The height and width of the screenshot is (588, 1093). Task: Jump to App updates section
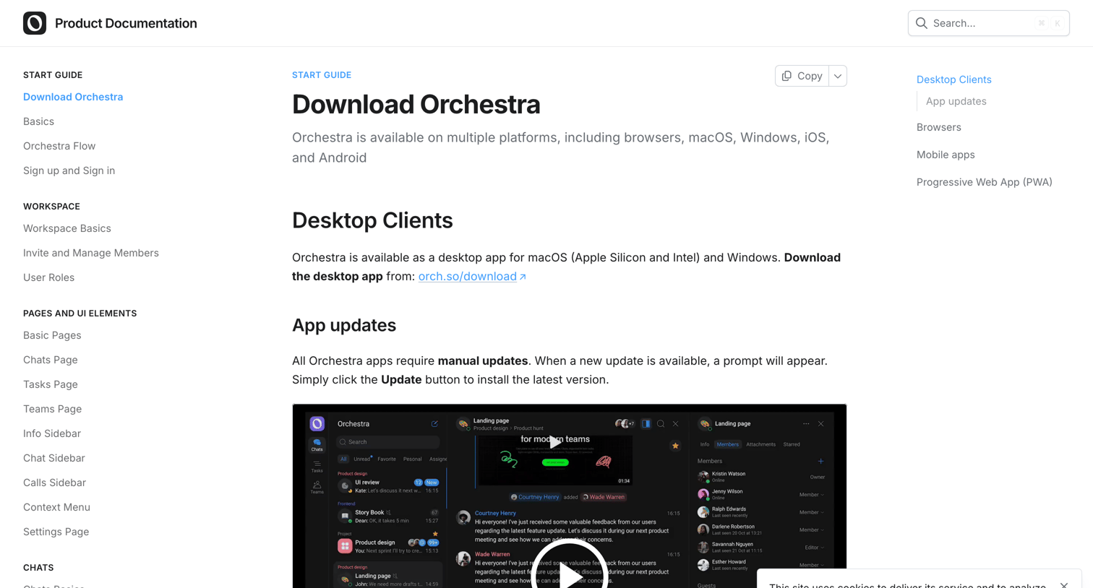pyautogui.click(x=956, y=101)
